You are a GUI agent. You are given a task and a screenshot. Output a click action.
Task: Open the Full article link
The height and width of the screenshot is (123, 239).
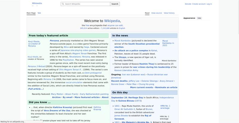pos(36,89)
